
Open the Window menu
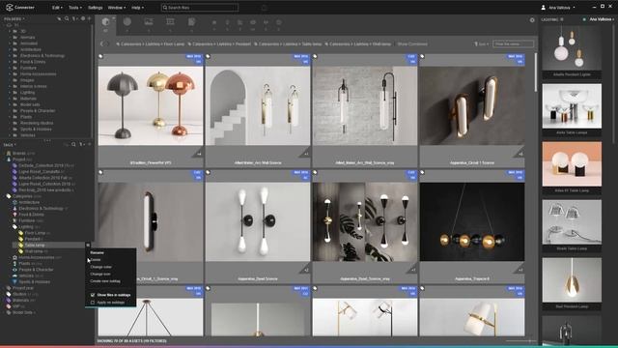point(116,8)
